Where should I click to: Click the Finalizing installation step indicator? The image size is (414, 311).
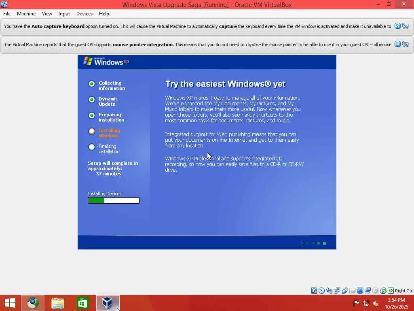(92, 147)
